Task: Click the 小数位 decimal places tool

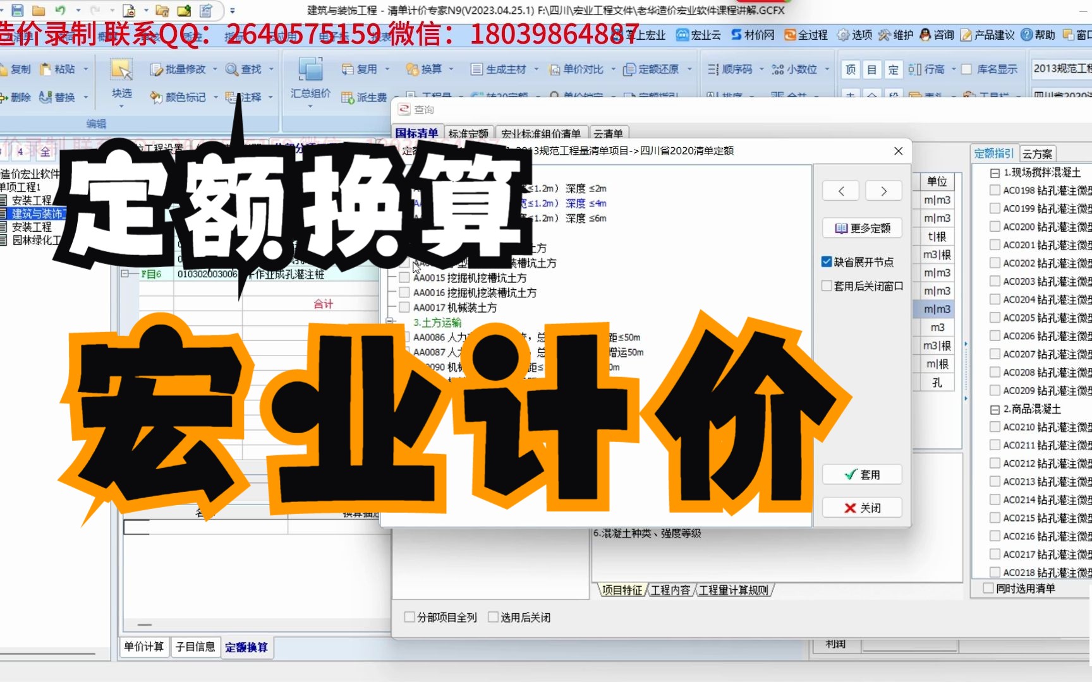Action: point(795,69)
